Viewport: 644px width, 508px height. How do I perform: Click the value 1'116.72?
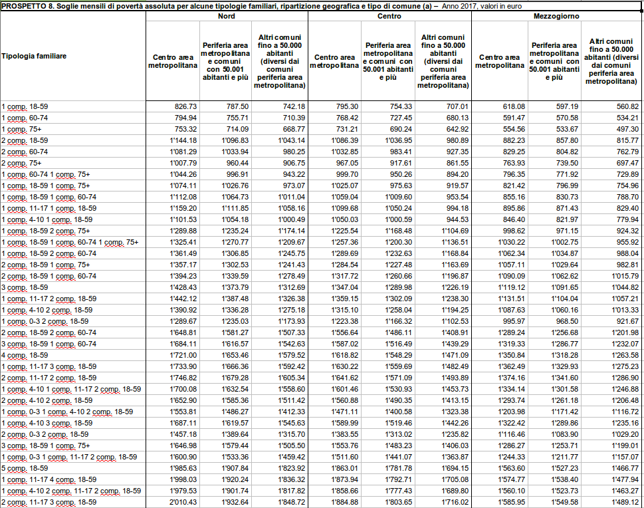(x=625, y=412)
